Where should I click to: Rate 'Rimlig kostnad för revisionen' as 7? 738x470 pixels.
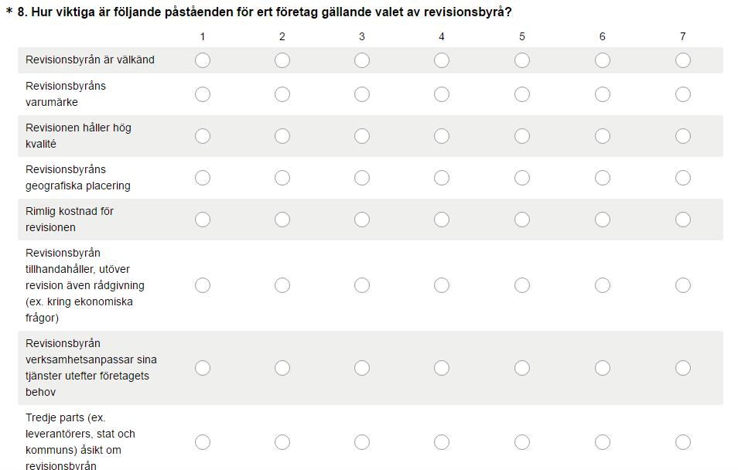click(x=682, y=220)
